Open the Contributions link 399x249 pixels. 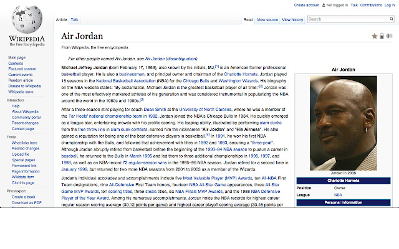pyautogui.click(x=371, y=5)
